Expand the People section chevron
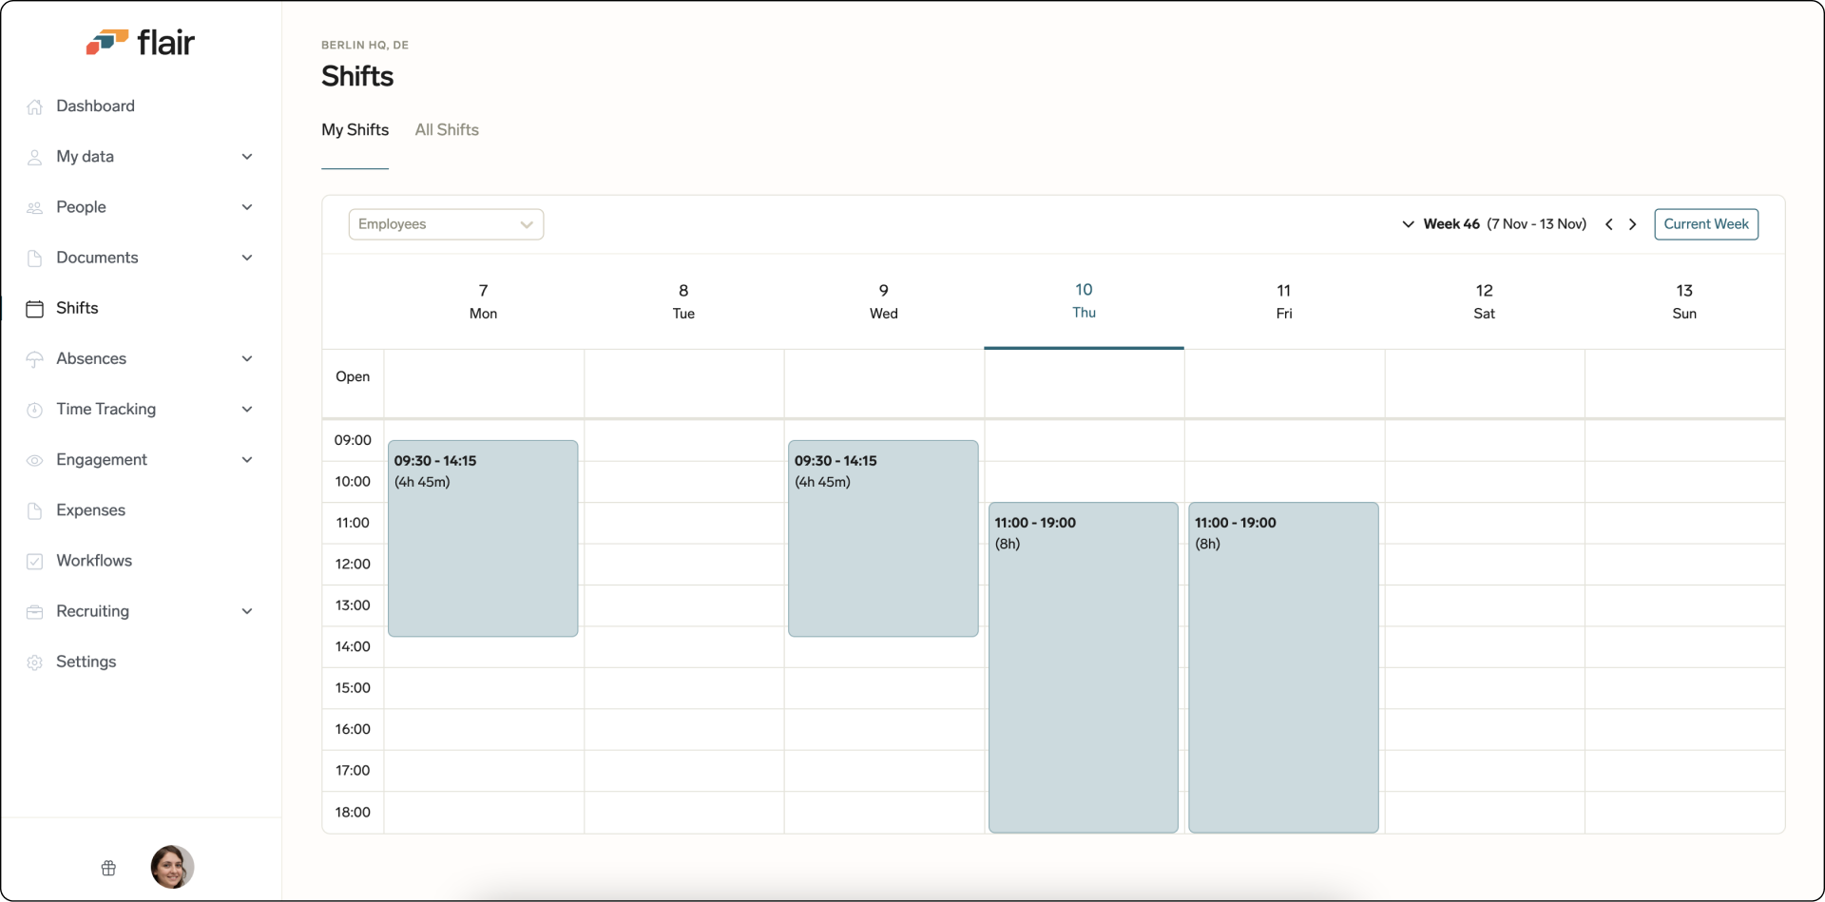1825x902 pixels. coord(247,207)
